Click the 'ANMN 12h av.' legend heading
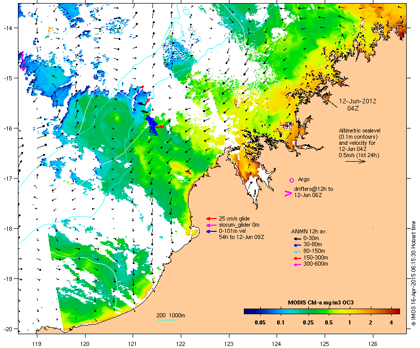The image size is (420, 348). click(309, 231)
